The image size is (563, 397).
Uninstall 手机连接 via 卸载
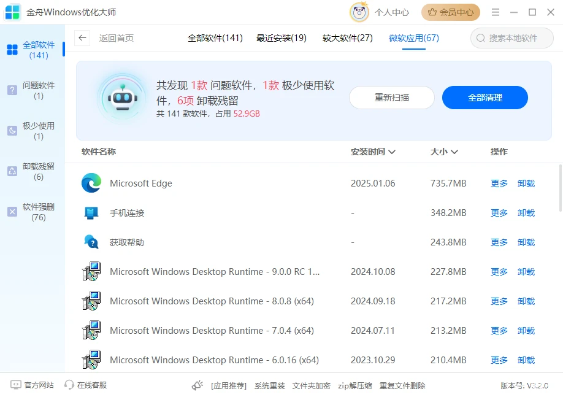526,213
